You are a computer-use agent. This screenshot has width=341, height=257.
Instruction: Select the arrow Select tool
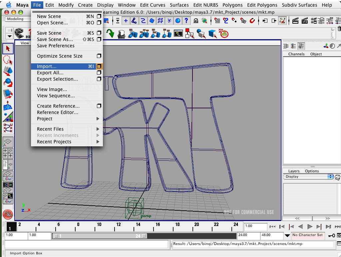click(x=8, y=48)
